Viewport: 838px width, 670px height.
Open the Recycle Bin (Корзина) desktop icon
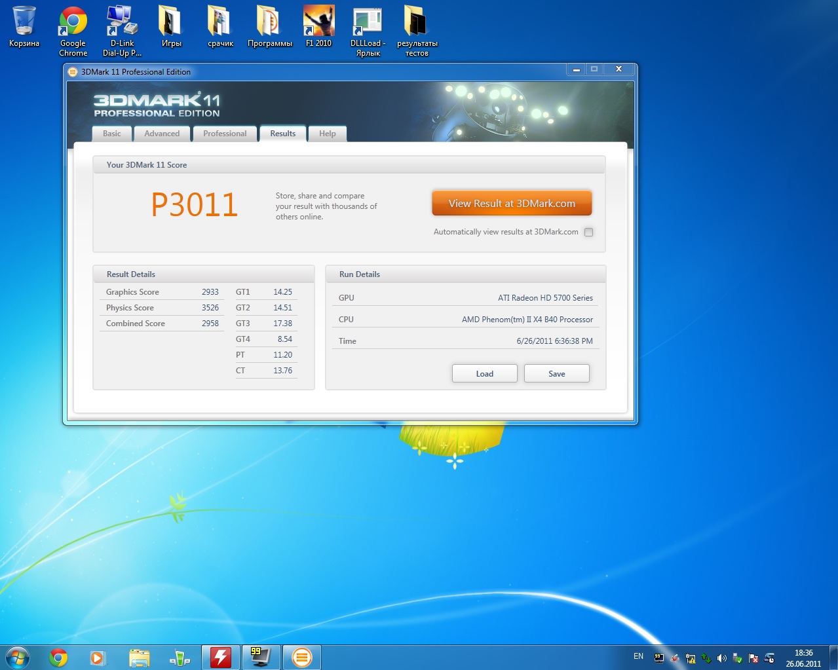[x=24, y=28]
